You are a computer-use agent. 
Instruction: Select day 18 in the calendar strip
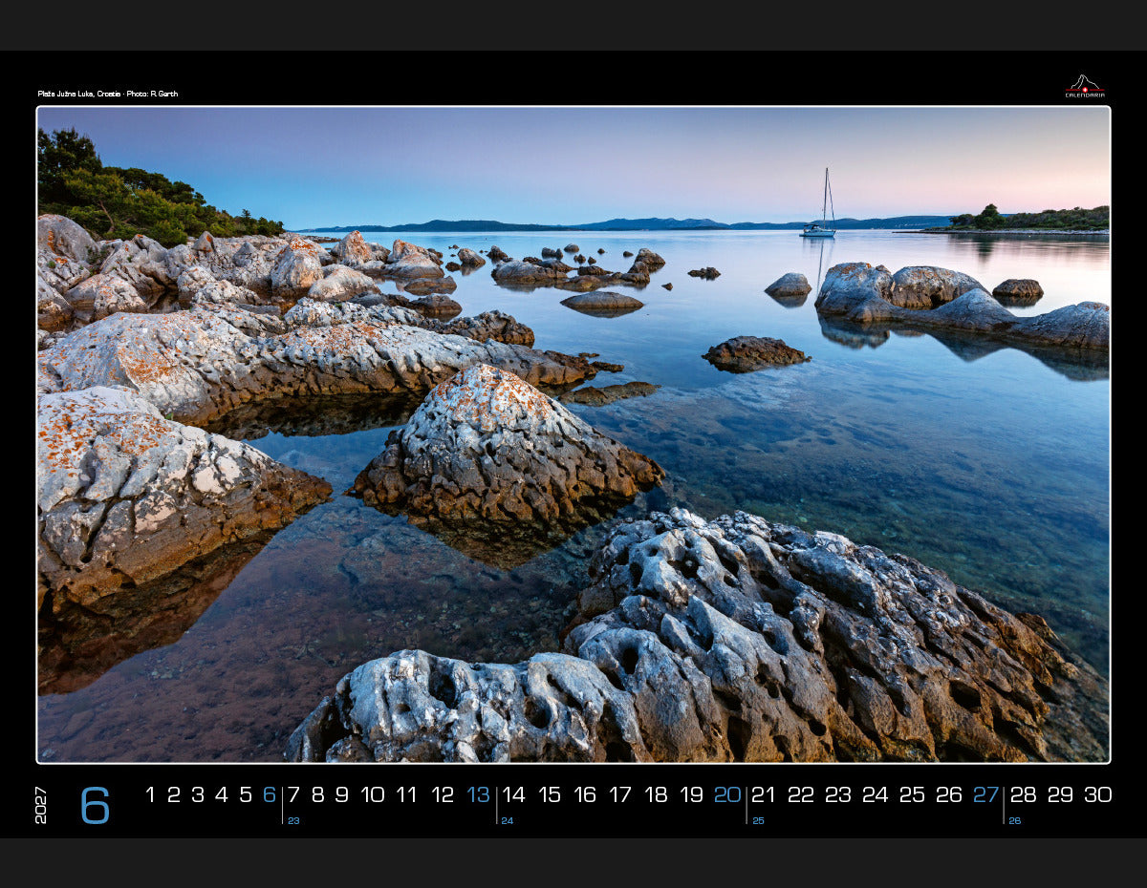(656, 794)
